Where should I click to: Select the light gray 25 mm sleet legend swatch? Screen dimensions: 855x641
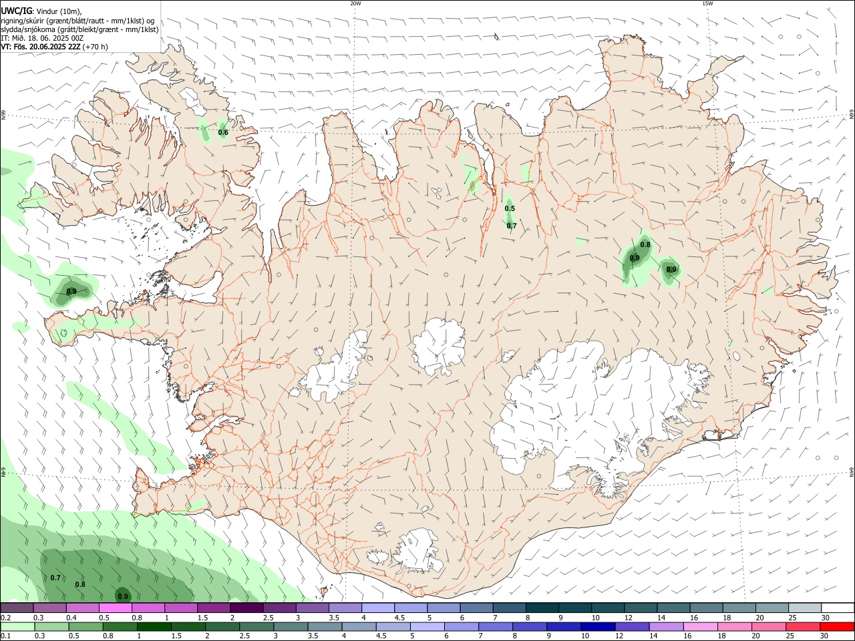click(805, 608)
